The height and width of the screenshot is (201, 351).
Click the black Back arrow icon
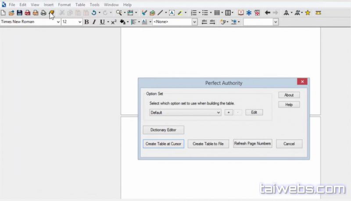point(267,13)
